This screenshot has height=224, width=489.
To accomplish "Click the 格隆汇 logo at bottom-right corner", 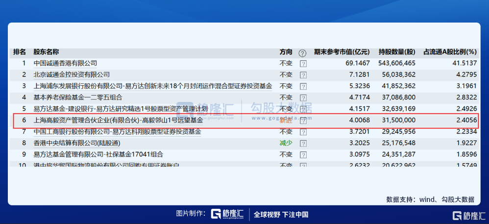I will point(469,216).
